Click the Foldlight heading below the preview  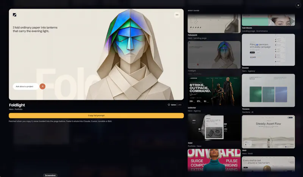(17, 105)
